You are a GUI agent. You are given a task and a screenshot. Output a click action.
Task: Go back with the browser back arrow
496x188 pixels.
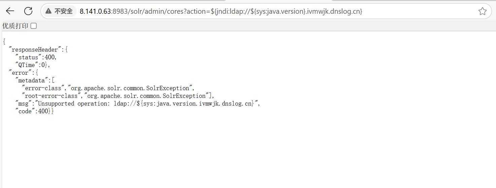[x=10, y=11]
